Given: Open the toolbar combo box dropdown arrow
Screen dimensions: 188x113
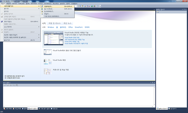Looking at the screenshot, I should click(x=77, y=6).
